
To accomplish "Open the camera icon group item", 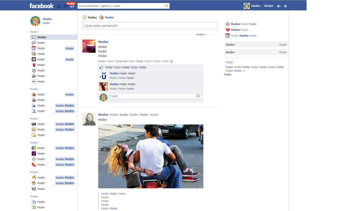I will click(34, 124).
